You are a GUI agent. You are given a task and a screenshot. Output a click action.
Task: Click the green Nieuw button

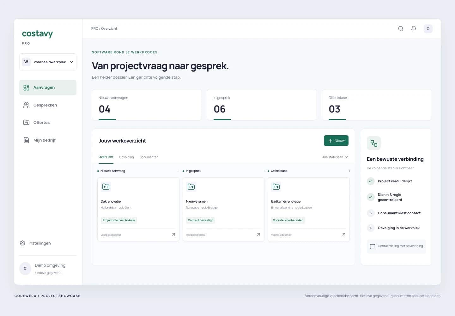pyautogui.click(x=336, y=141)
